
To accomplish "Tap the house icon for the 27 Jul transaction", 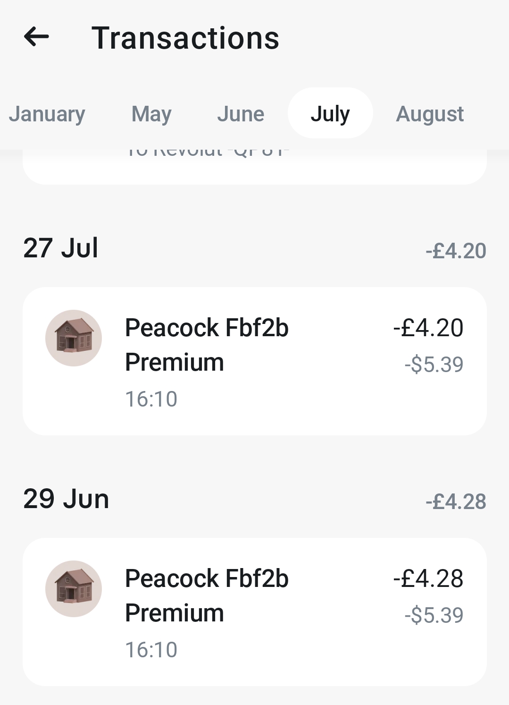I will point(74,338).
